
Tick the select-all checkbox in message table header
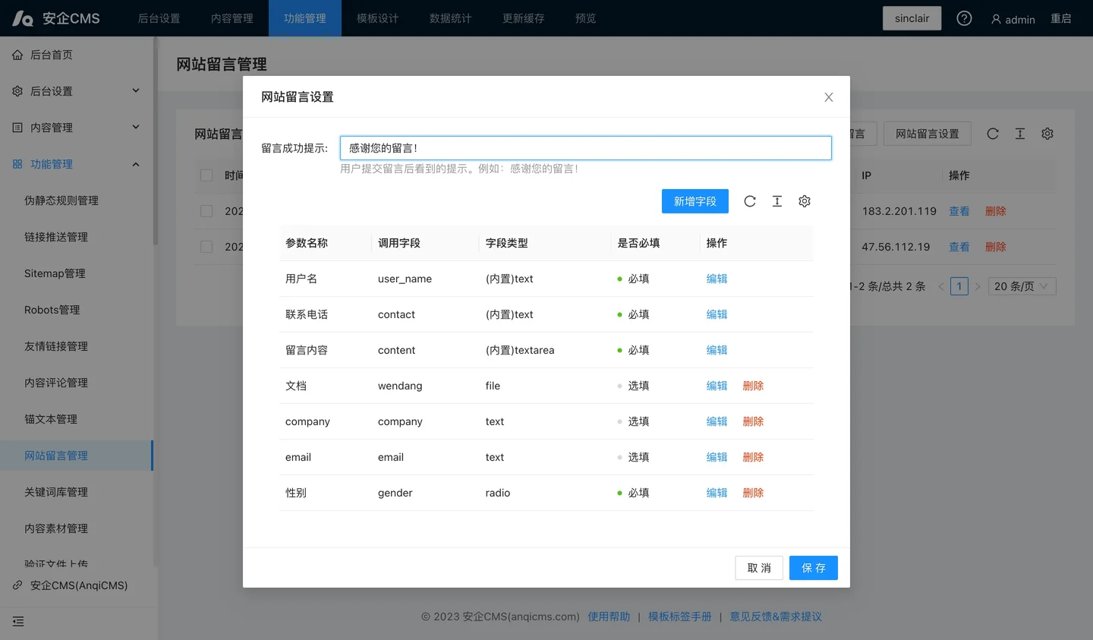point(206,175)
